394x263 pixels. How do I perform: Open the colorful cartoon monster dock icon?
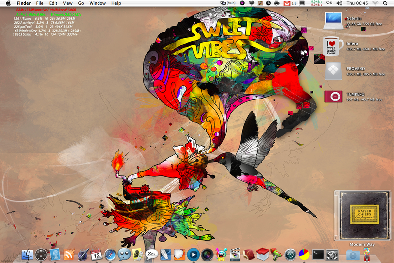click(x=221, y=255)
